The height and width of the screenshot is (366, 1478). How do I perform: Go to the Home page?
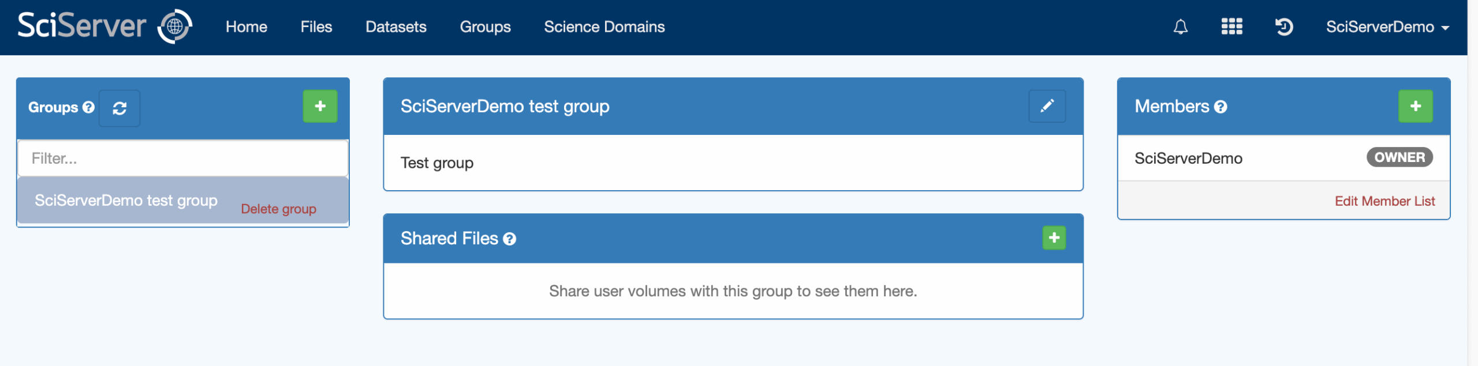tap(246, 27)
